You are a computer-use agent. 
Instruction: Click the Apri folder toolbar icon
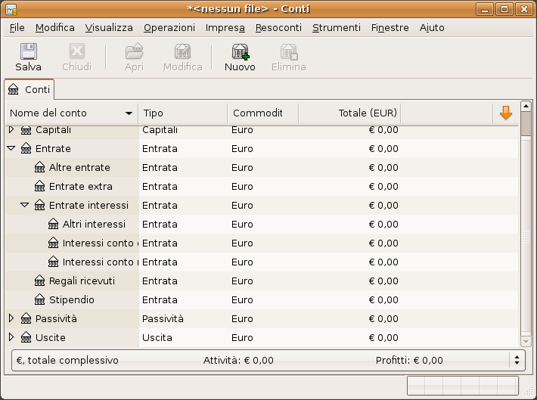pyautogui.click(x=134, y=51)
